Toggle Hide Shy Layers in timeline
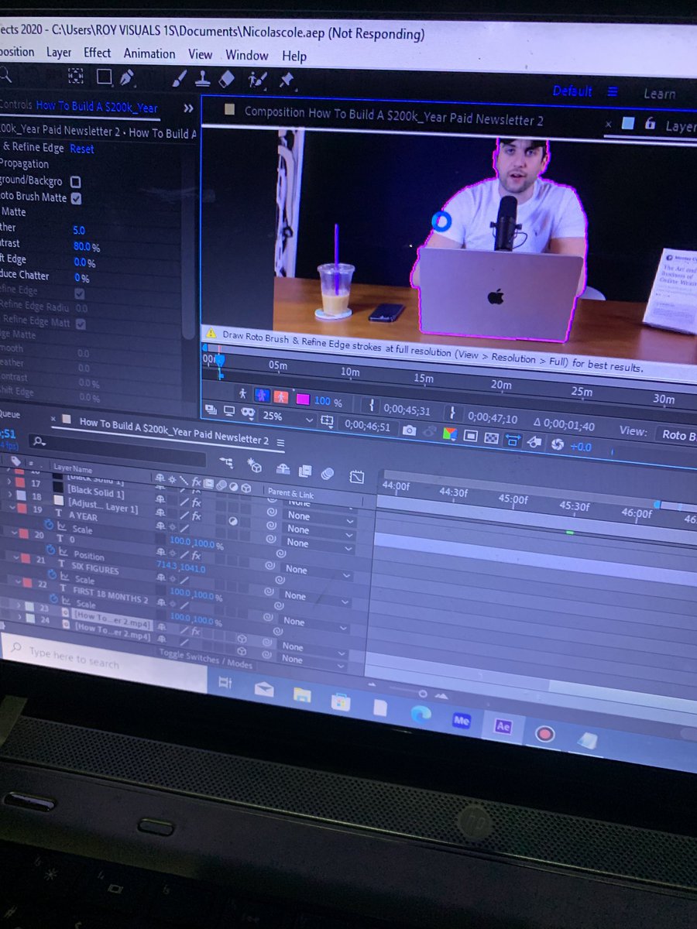 283,469
